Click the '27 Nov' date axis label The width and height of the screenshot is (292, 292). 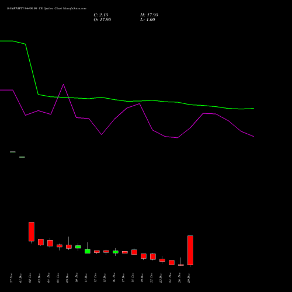tap(11, 278)
